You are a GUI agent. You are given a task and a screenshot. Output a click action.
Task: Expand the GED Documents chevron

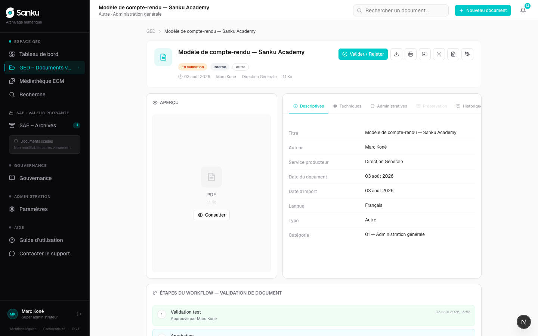click(x=78, y=68)
